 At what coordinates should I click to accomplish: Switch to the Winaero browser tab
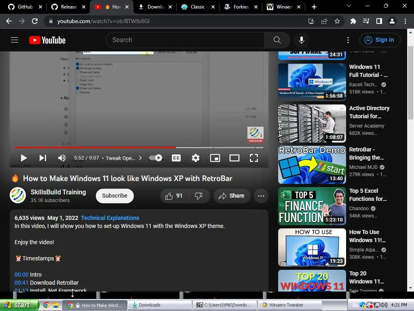click(x=284, y=7)
